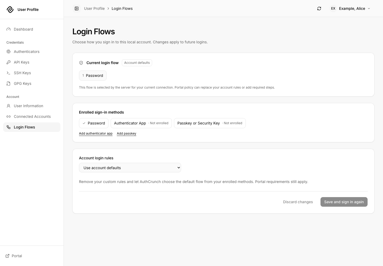This screenshot has width=383, height=266.
Task: Click the Login Flows page heading
Action: [x=94, y=31]
